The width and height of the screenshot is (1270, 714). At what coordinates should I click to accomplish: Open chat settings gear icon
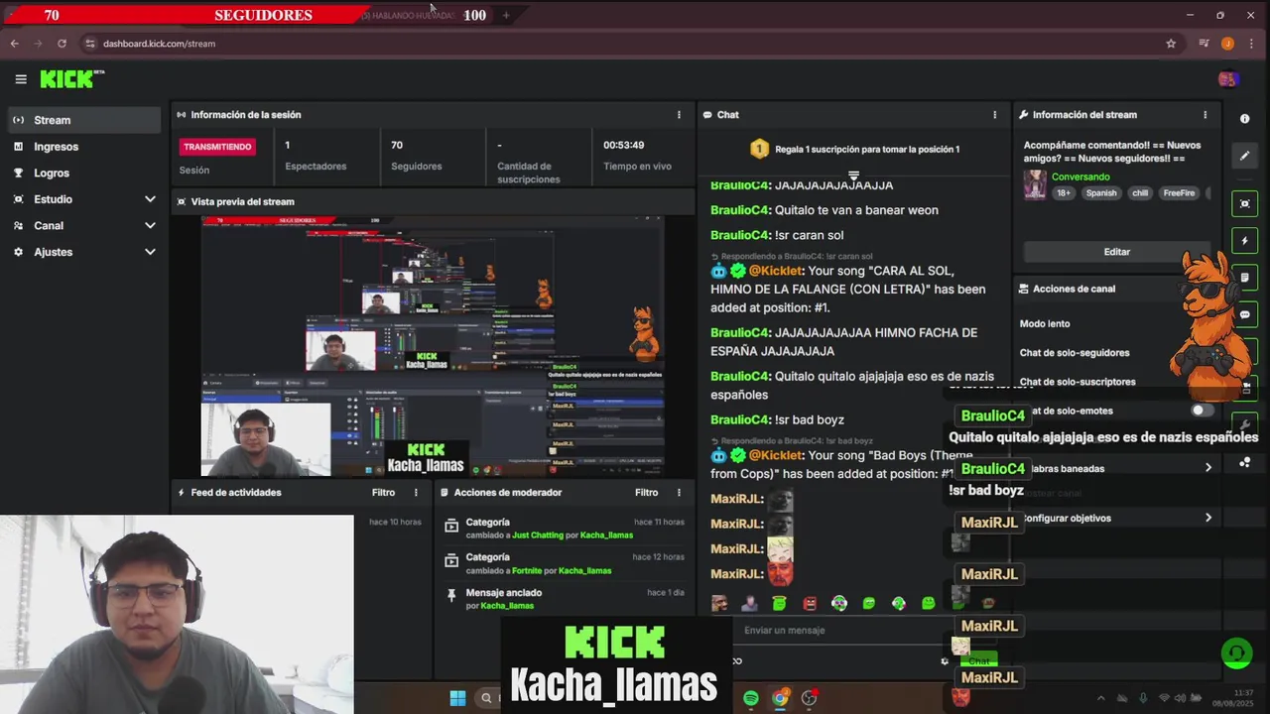[x=945, y=661]
